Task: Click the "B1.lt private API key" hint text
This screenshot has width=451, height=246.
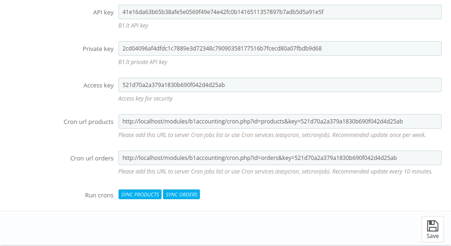Action: coord(142,62)
